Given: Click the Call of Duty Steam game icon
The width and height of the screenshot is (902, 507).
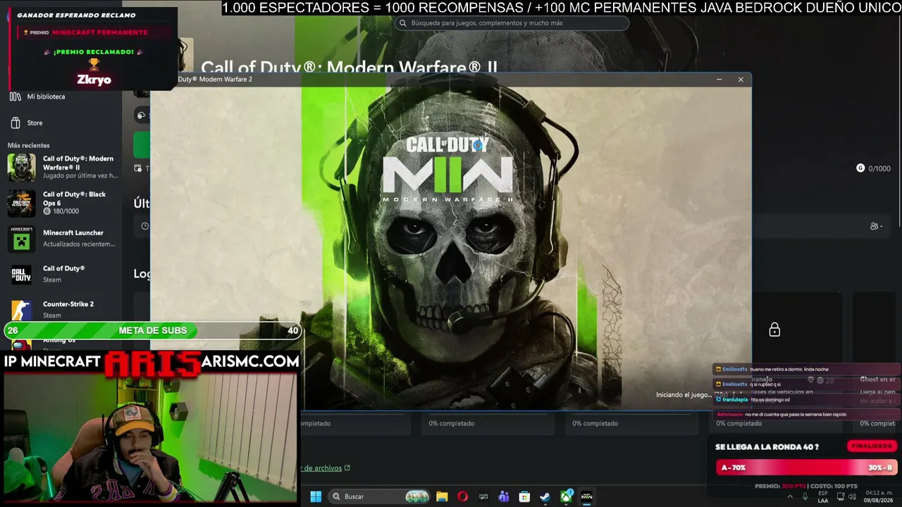Looking at the screenshot, I should [21, 274].
